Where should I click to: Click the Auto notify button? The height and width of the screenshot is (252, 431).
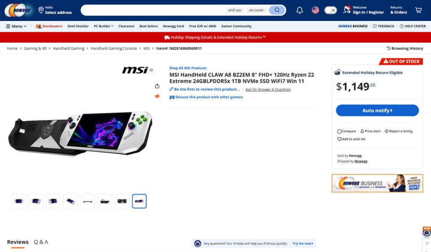pos(377,110)
